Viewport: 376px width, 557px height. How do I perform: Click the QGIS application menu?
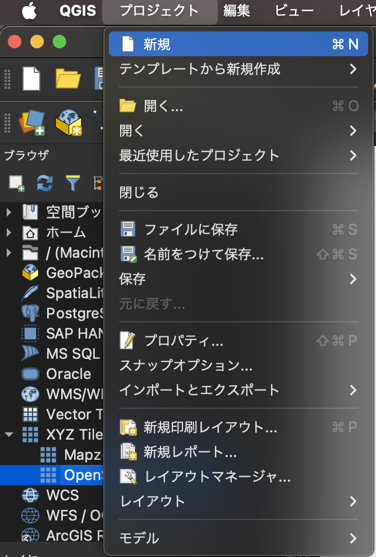click(78, 11)
